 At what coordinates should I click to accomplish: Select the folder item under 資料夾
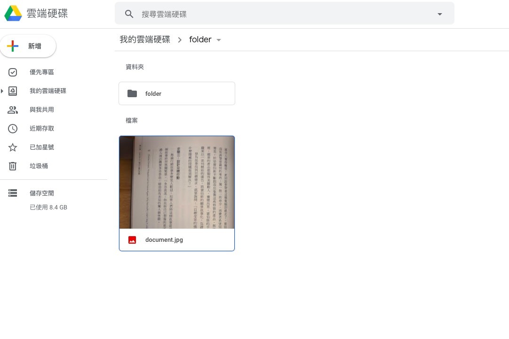click(x=177, y=93)
